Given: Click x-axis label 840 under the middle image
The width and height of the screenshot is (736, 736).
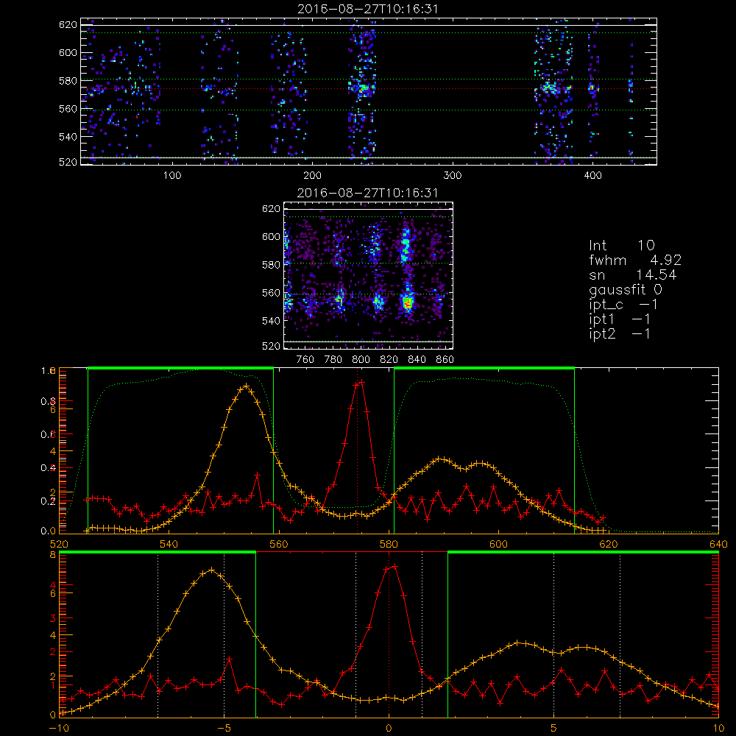Looking at the screenshot, I should [417, 360].
